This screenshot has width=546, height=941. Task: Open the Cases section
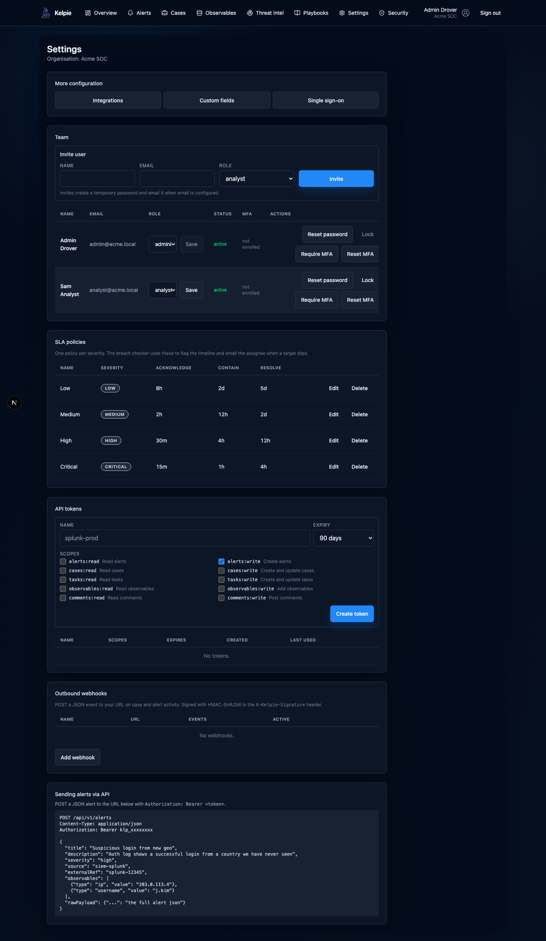click(x=174, y=13)
